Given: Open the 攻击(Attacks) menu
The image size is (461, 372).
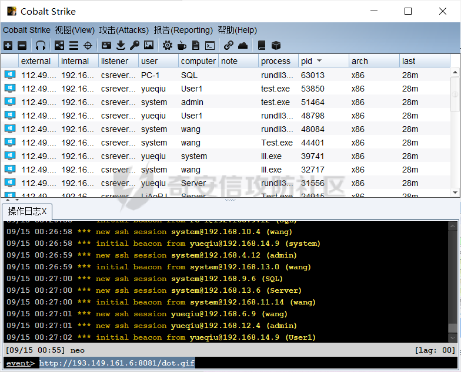Looking at the screenshot, I should coord(124,30).
